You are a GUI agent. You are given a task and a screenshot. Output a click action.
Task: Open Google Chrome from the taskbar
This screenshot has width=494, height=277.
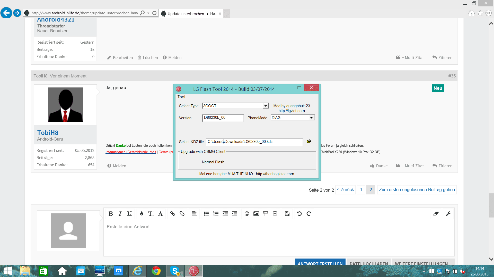[156, 271]
